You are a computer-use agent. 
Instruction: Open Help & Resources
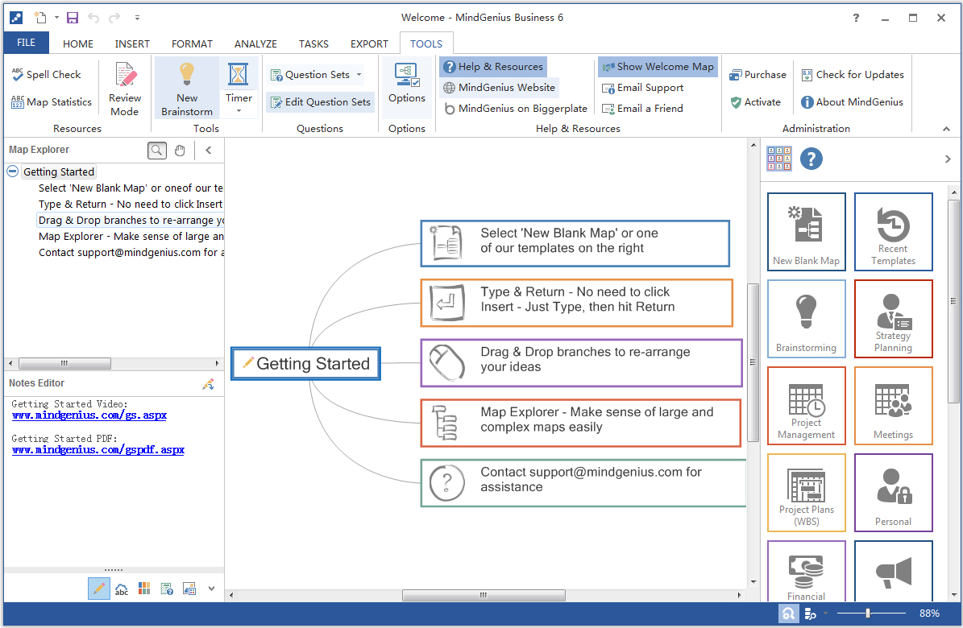pyautogui.click(x=493, y=66)
